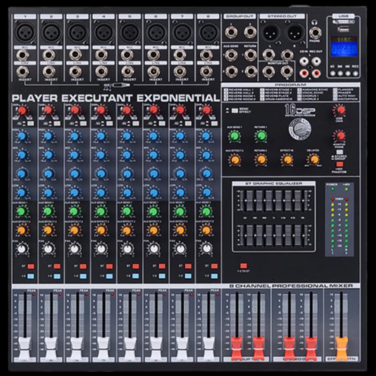Adjust the Delayed time knob
The width and height of the screenshot is (376, 376).
tap(313, 158)
